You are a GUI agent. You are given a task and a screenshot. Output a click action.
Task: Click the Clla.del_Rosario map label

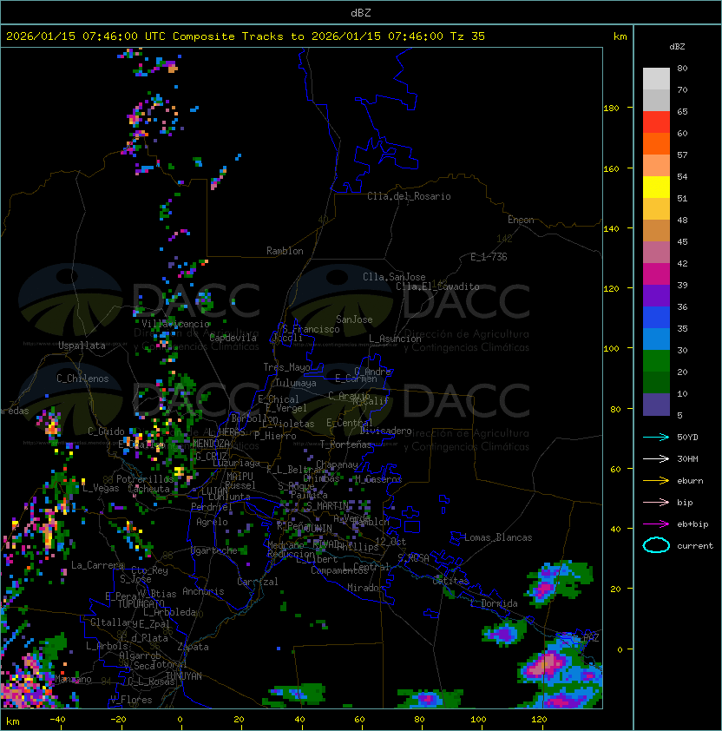(x=409, y=196)
